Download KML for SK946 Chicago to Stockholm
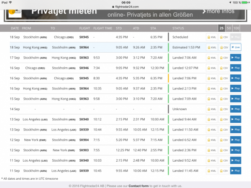The width and height of the screenshot is (251, 188). tap(212, 68)
